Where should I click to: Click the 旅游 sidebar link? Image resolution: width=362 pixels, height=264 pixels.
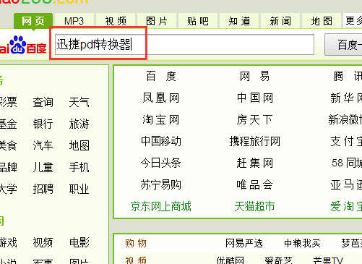point(79,124)
